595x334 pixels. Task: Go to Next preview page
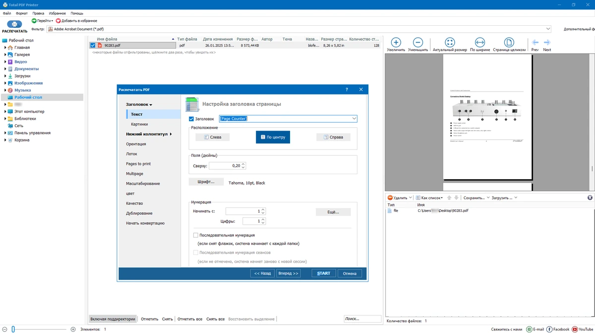547,43
